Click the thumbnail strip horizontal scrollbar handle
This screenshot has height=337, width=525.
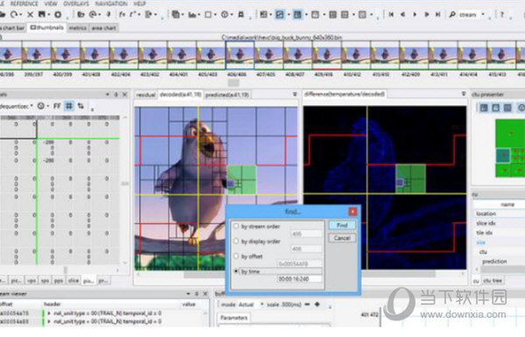[x=234, y=82]
